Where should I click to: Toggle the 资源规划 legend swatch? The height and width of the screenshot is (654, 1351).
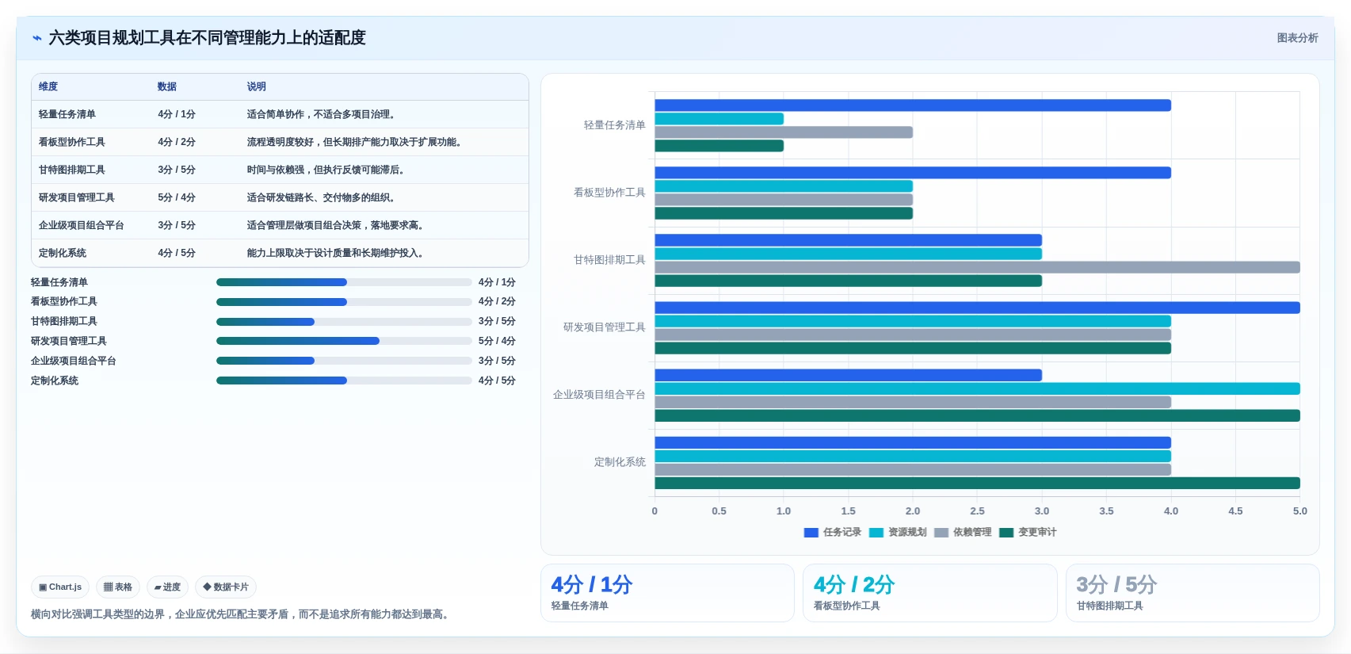click(876, 533)
